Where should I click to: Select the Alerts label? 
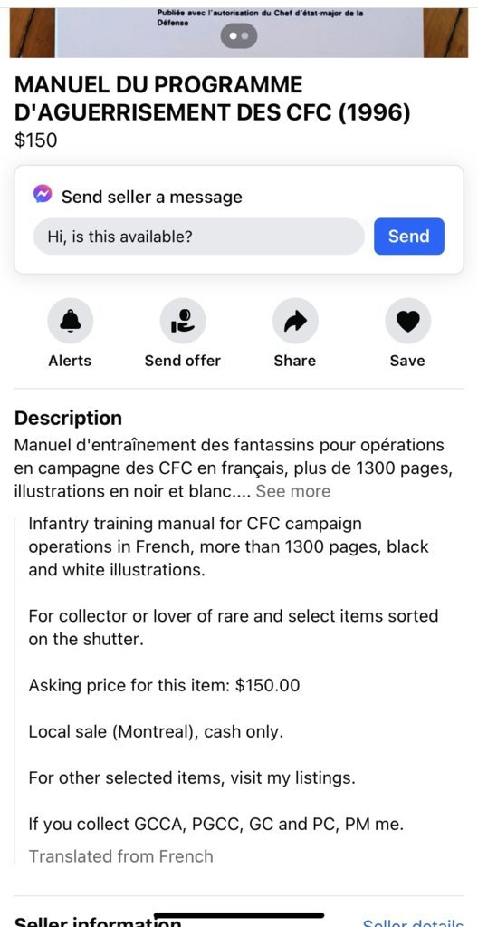pos(70,361)
